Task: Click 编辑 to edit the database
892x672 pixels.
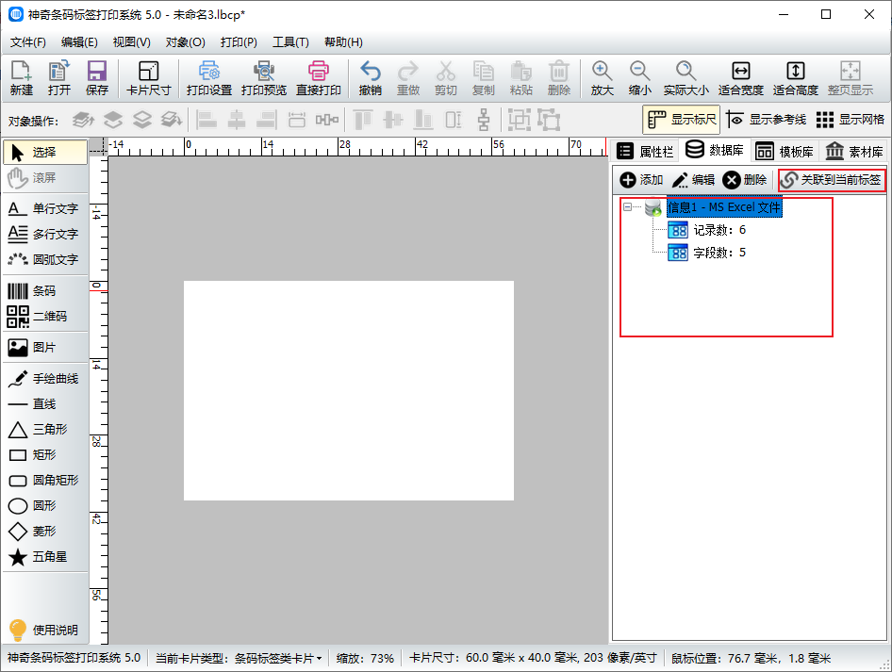Action: point(693,180)
